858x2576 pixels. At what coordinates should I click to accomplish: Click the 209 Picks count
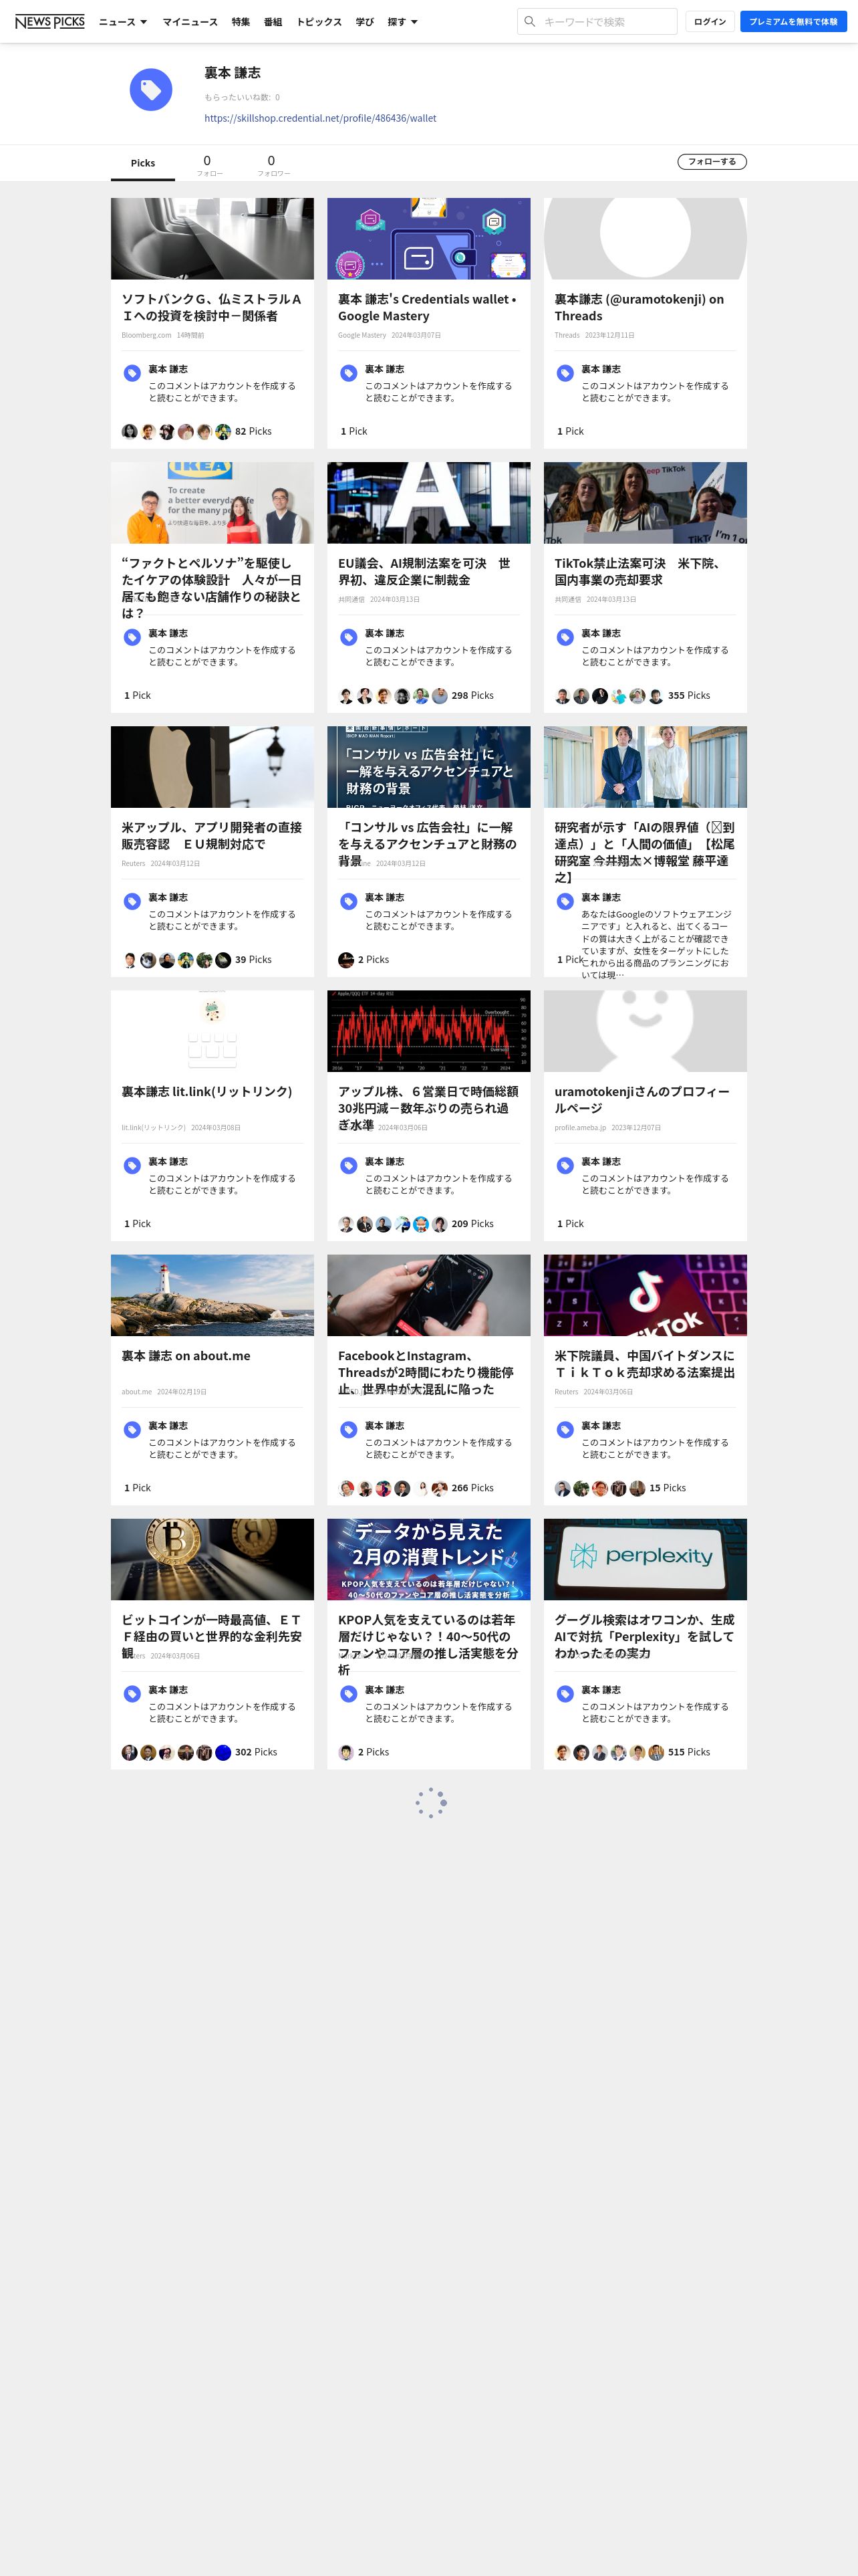pyautogui.click(x=472, y=1224)
